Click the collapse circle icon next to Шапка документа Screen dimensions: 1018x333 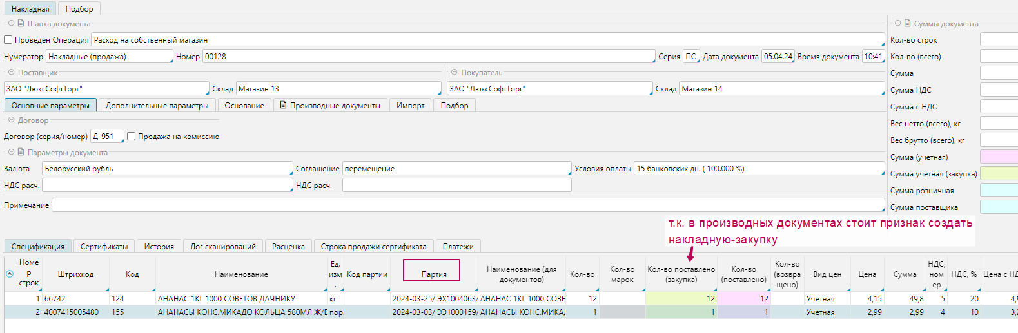pos(11,23)
